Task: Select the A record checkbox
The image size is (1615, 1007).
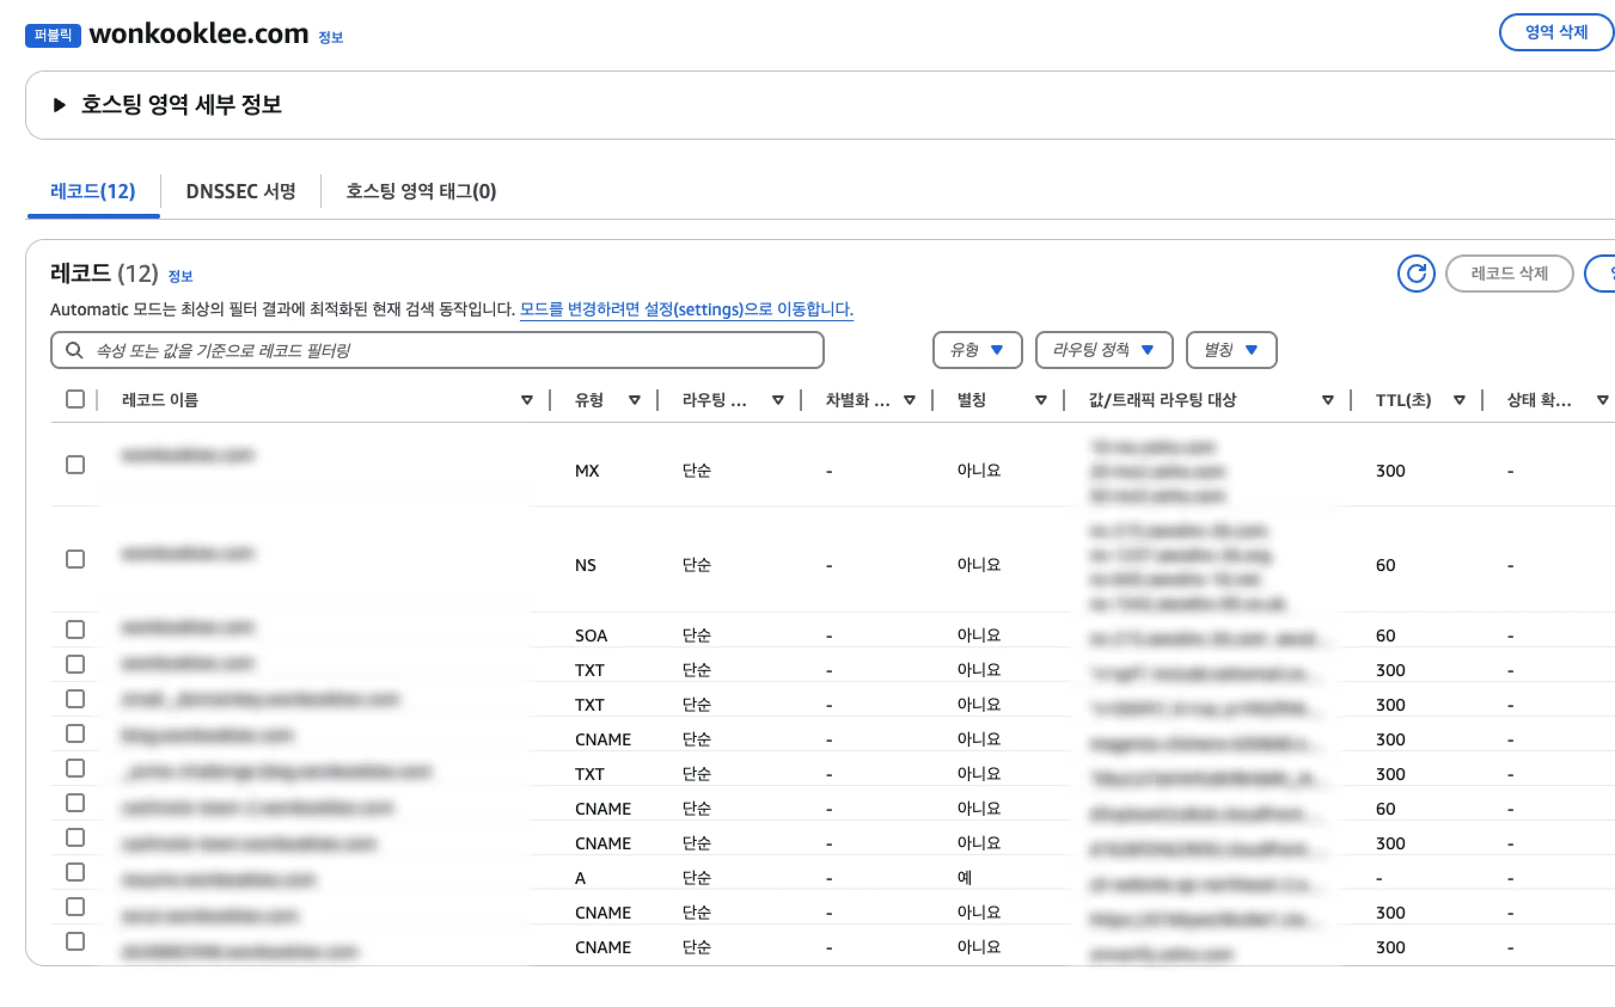Action: (75, 873)
